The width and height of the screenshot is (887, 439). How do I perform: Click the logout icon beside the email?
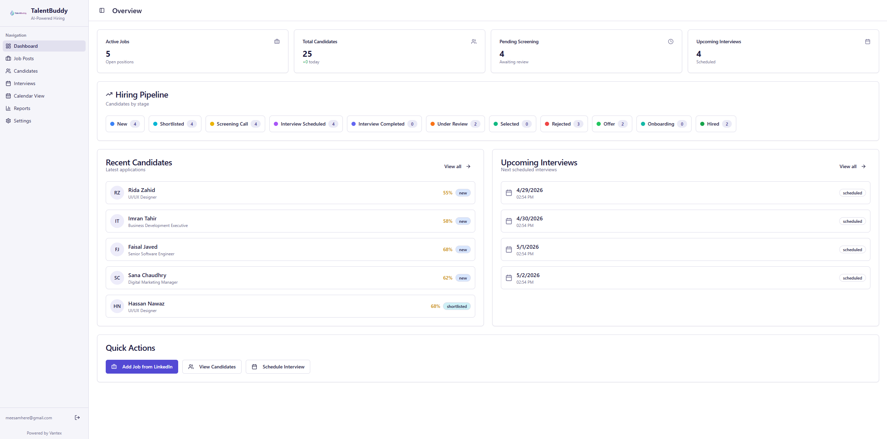coord(77,418)
